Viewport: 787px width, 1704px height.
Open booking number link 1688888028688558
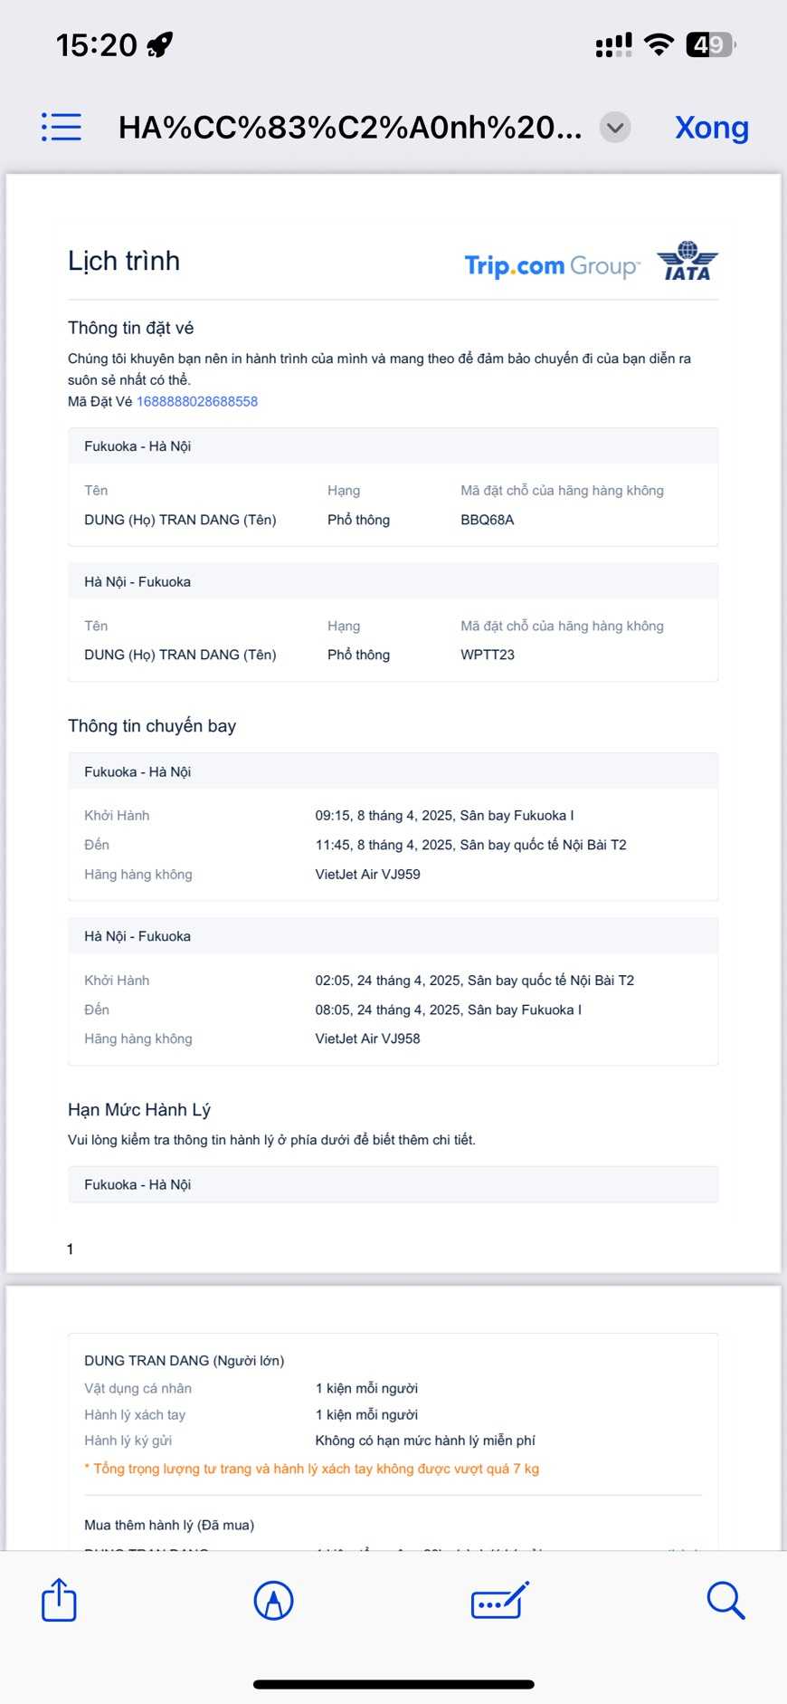197,401
